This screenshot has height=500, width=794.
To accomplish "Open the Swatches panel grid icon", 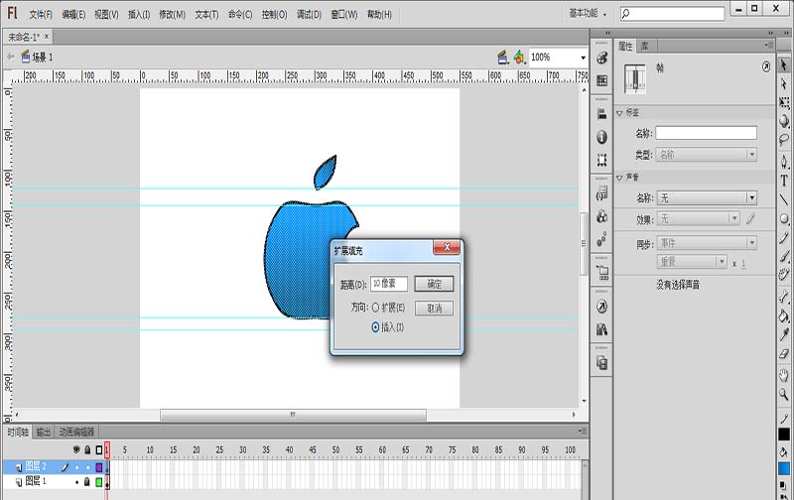I will point(601,80).
